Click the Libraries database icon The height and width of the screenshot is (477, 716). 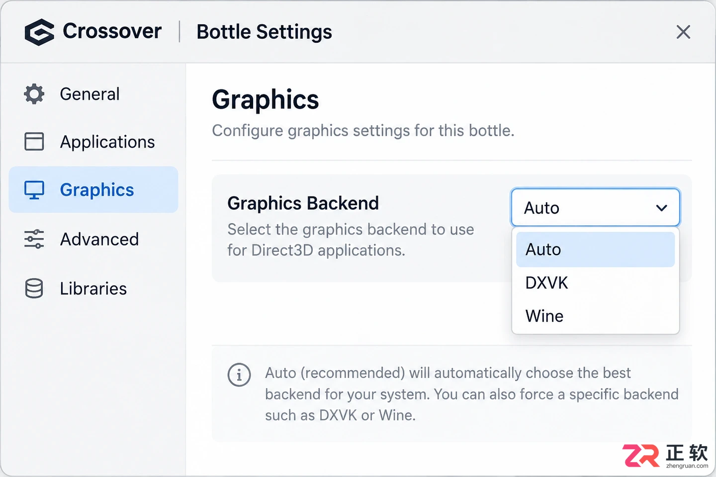(x=34, y=288)
